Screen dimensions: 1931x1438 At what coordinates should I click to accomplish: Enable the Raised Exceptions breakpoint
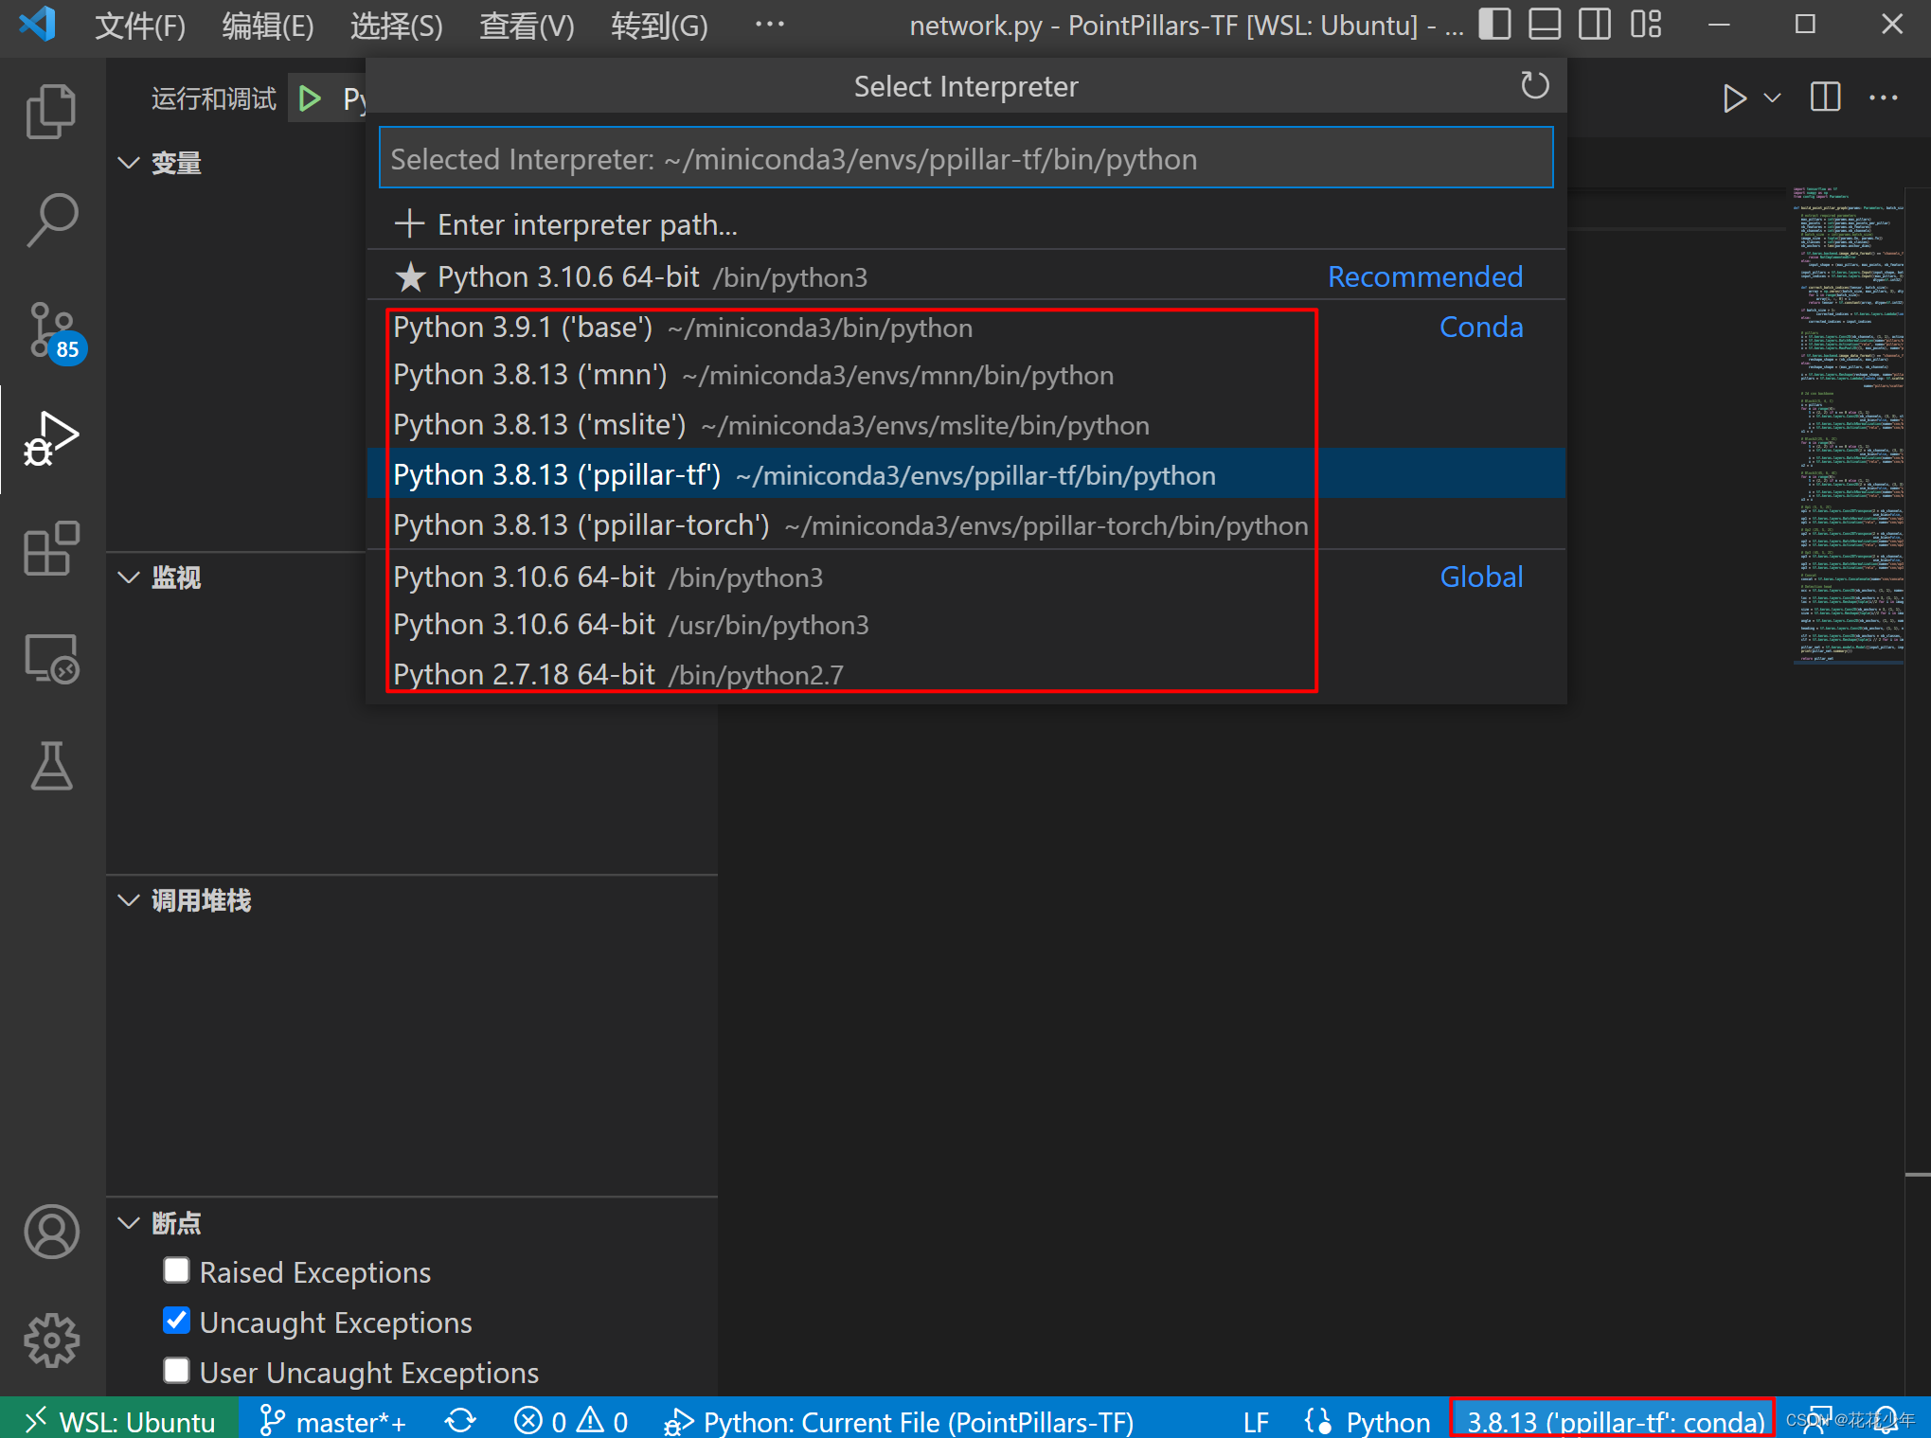(x=176, y=1271)
